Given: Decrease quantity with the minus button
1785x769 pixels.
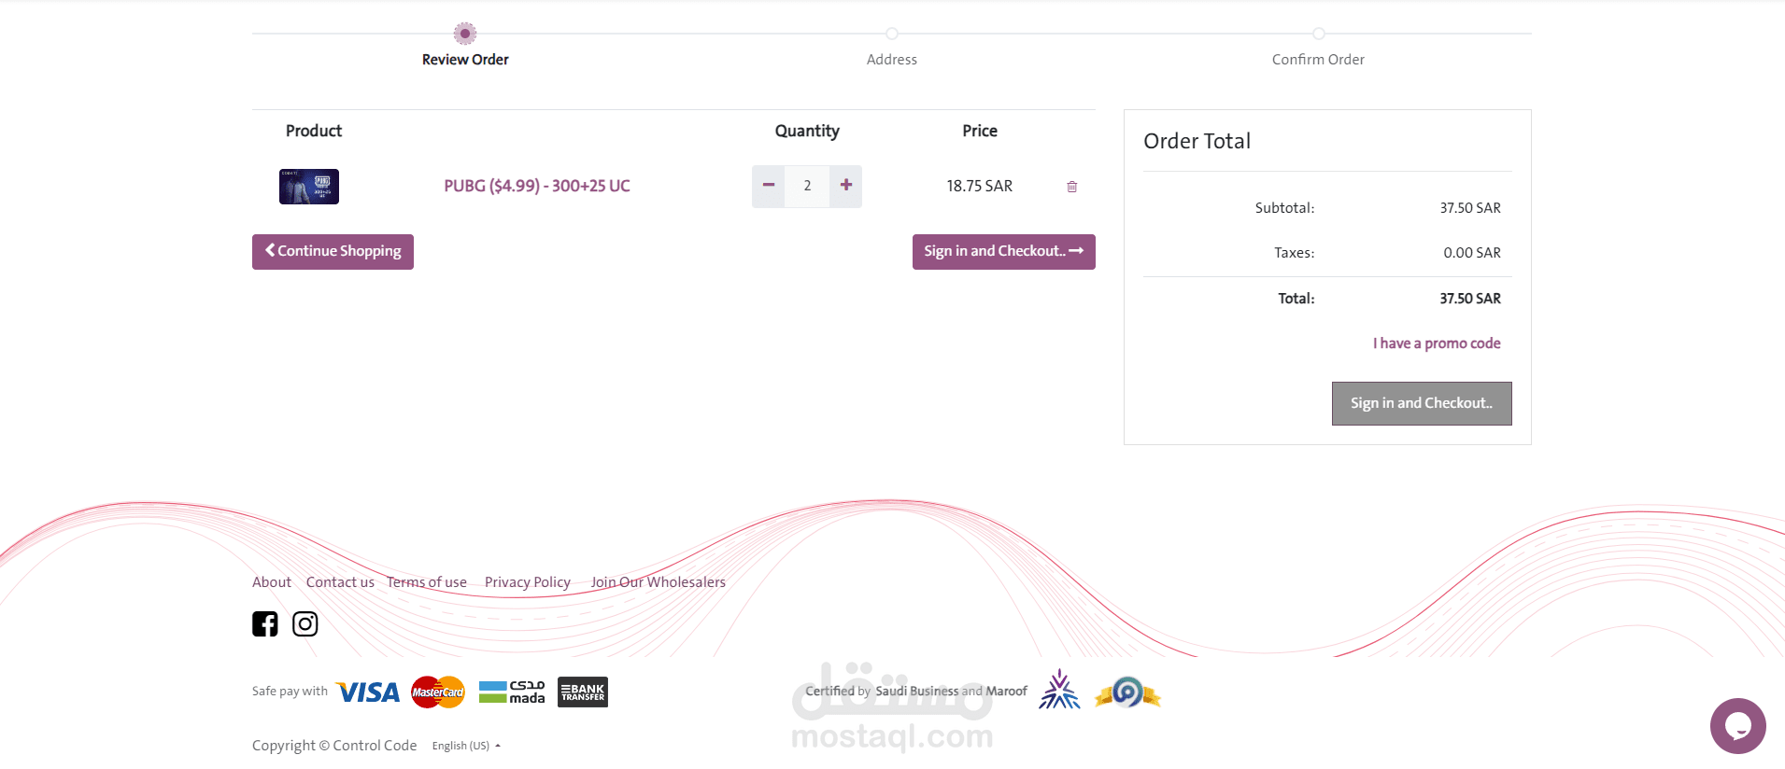Looking at the screenshot, I should (768, 186).
